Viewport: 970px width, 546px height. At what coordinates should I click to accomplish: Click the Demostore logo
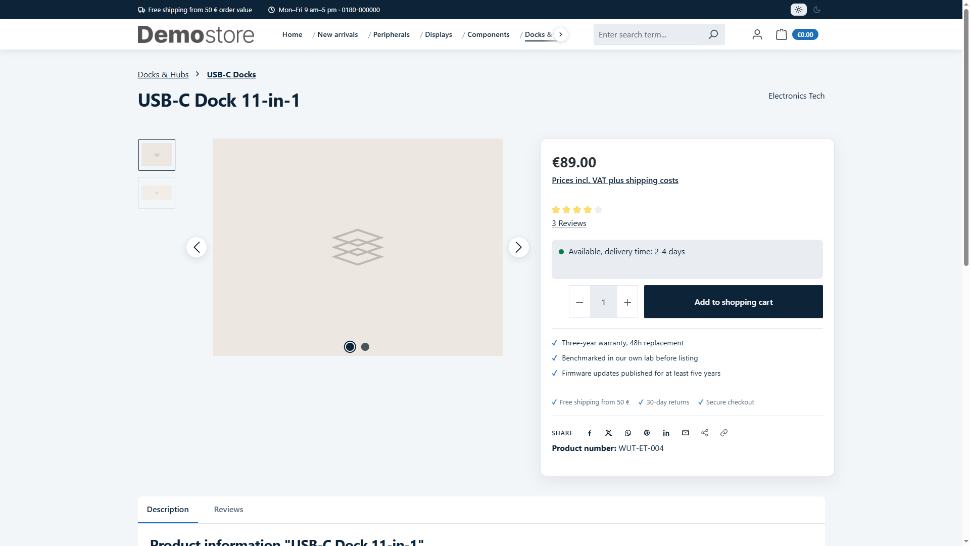pyautogui.click(x=196, y=34)
